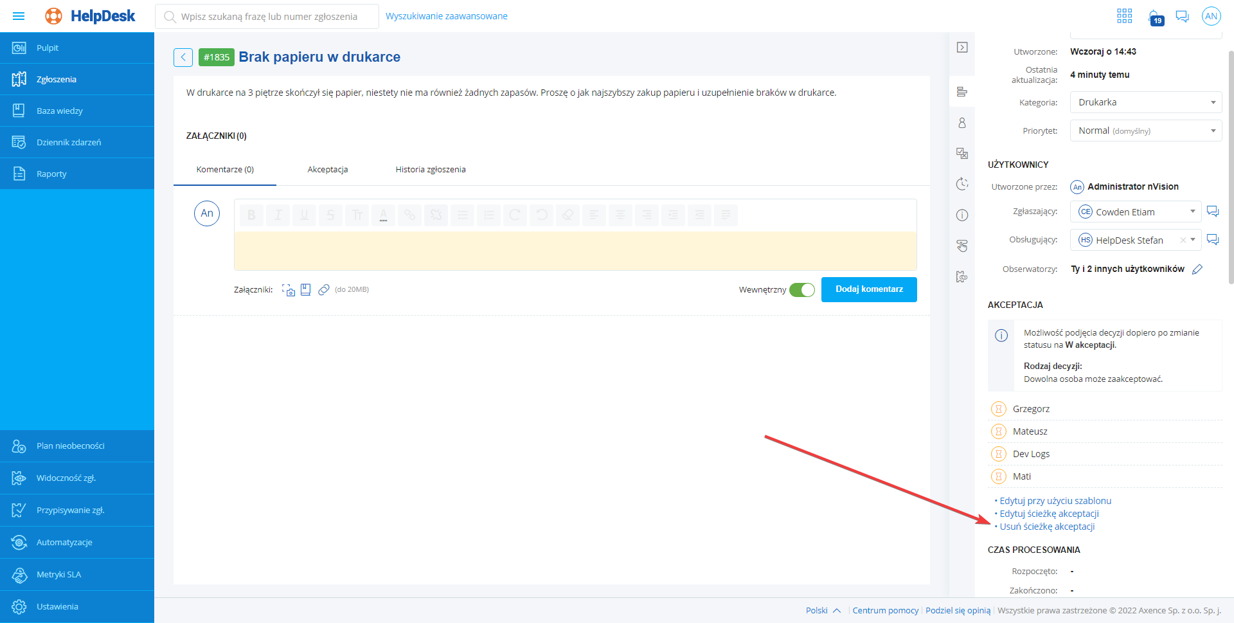Open the apps grid icon in header

coord(1124,16)
